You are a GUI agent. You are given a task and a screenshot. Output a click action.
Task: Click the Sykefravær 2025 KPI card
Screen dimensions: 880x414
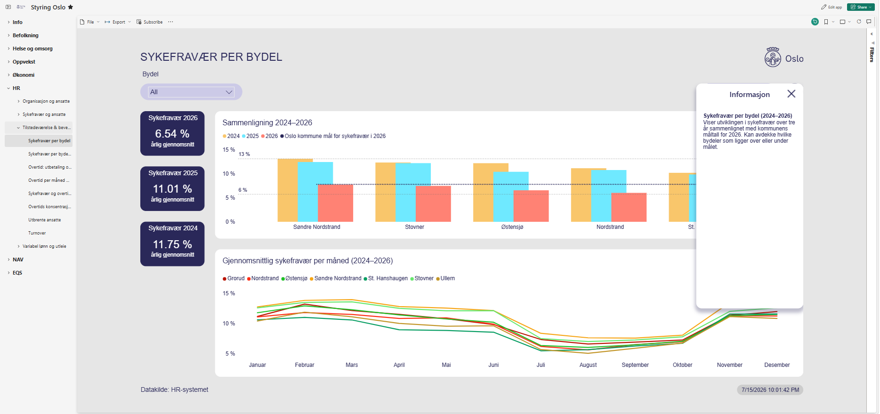(172, 188)
